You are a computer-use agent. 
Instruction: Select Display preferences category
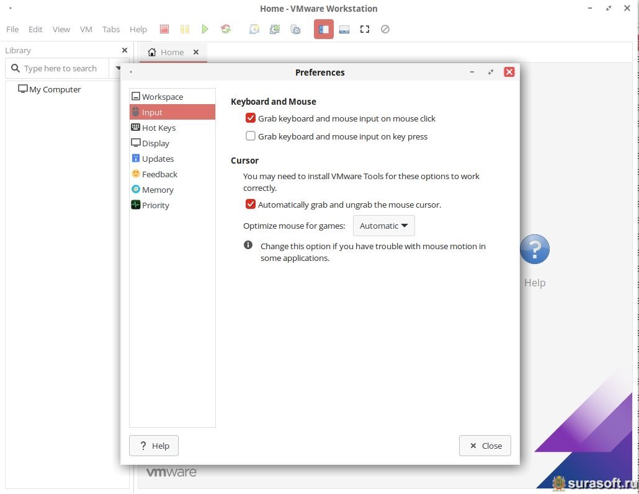tap(172, 143)
